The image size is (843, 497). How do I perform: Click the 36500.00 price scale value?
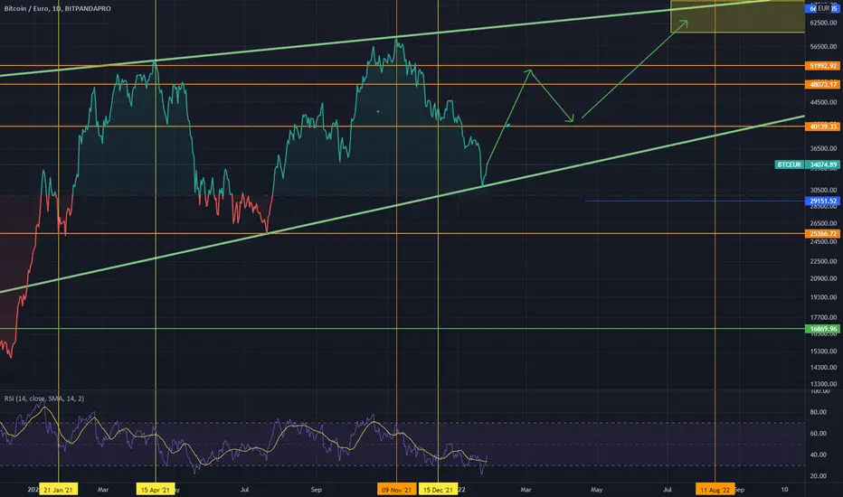[x=823, y=148]
